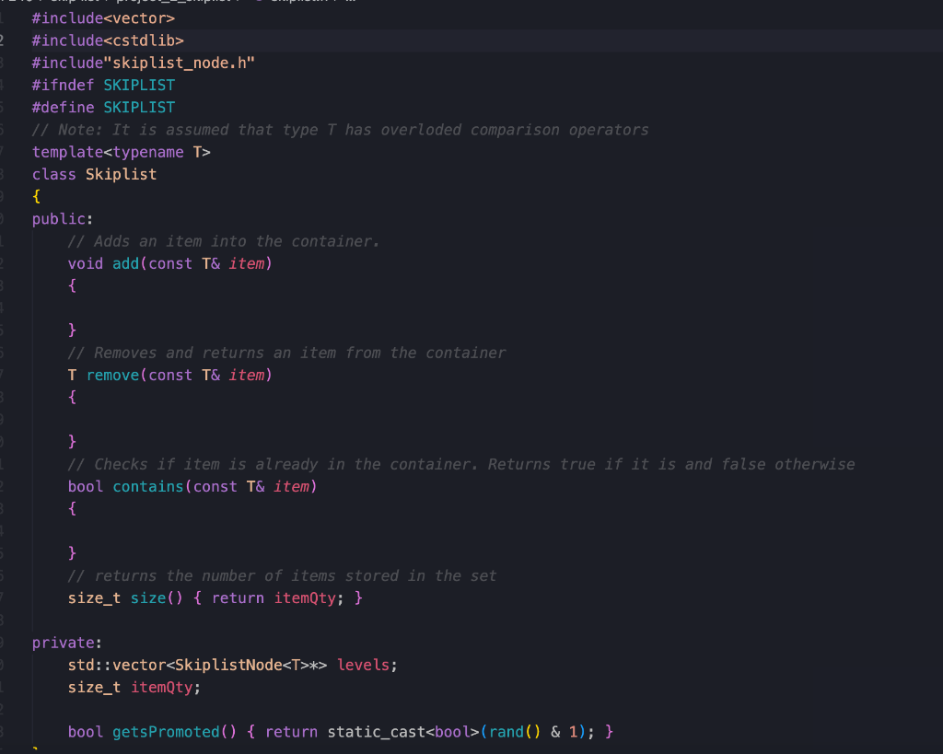Viewport: 943px width, 754px height.
Task: Click the bool keyword before contains
Action: pyautogui.click(x=86, y=486)
